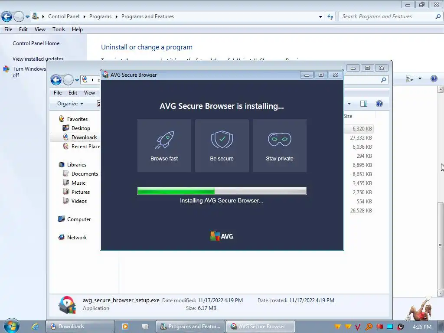Click the Browse fast rocket tile
This screenshot has height=333, width=444.
point(164,146)
